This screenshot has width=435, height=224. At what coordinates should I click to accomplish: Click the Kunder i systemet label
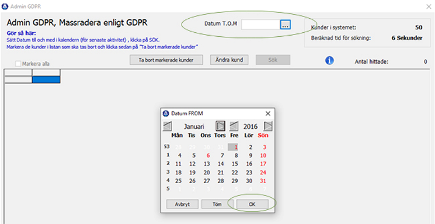pos(334,27)
